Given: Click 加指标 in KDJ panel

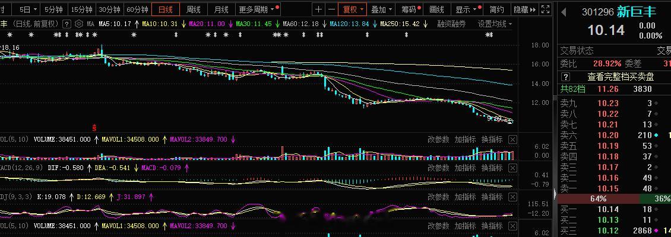Looking at the screenshot, I should pyautogui.click(x=465, y=197).
